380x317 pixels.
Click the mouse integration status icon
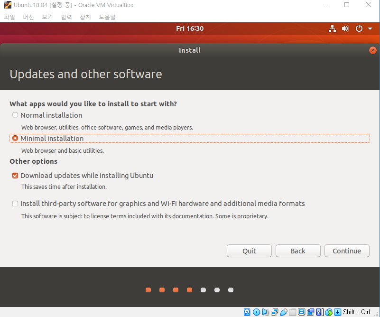(329, 312)
